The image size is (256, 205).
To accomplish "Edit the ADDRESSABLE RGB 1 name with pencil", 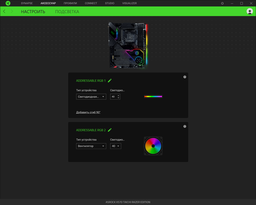I will tap(110, 81).
